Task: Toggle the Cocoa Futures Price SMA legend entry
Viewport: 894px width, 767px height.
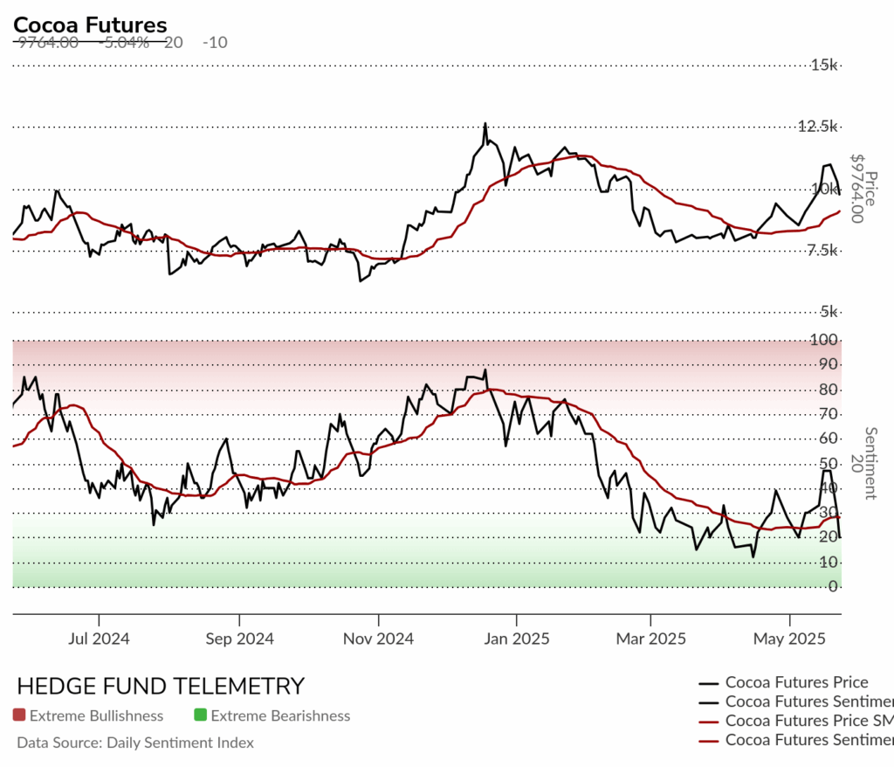Action: (796, 721)
